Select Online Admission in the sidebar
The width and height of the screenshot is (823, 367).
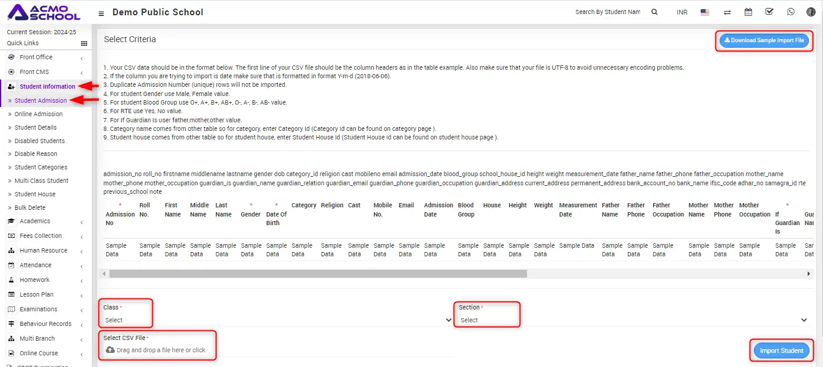coord(39,114)
